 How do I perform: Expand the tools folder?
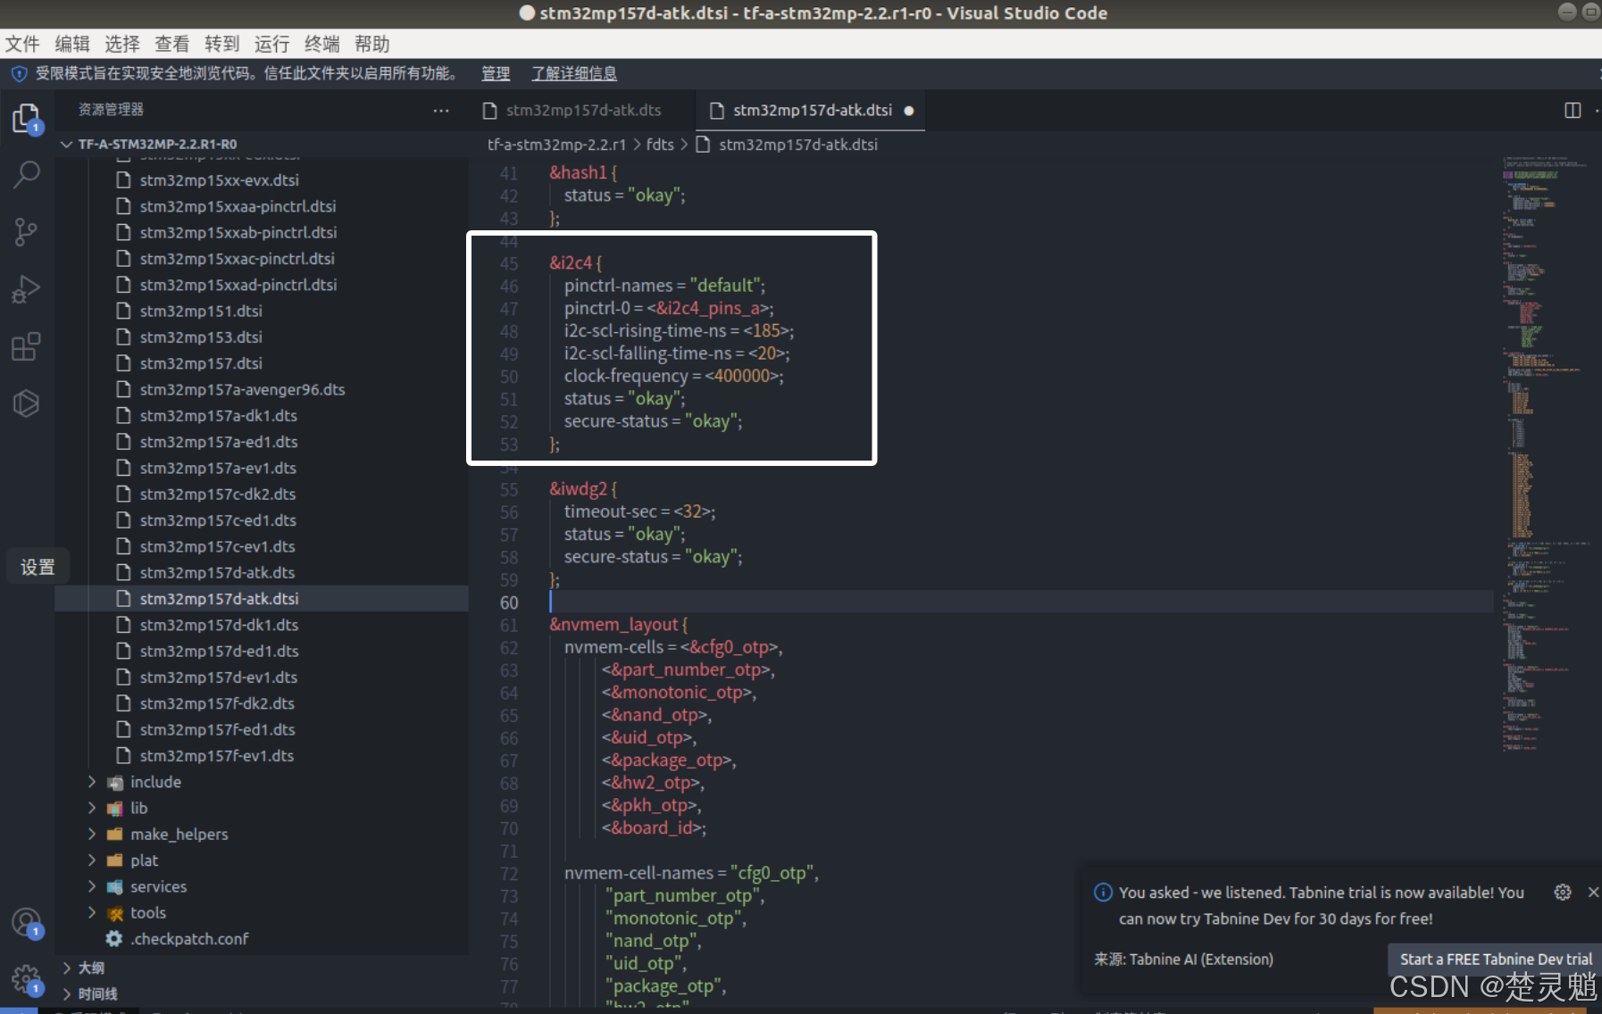click(x=147, y=912)
